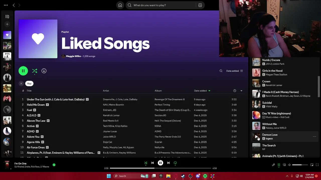Open Windows Start menu
This screenshot has width=321, height=180.
[109, 176]
